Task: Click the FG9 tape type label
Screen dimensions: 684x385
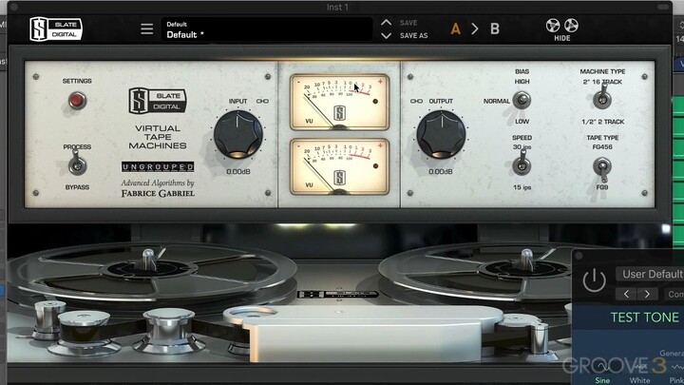Action: 602,187
